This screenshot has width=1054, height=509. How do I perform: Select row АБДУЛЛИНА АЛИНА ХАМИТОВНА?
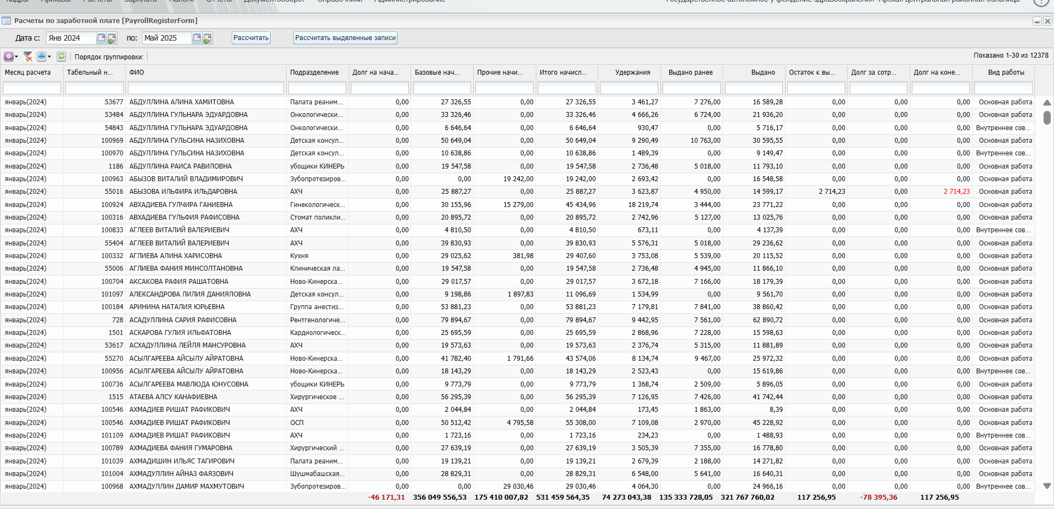(x=518, y=102)
